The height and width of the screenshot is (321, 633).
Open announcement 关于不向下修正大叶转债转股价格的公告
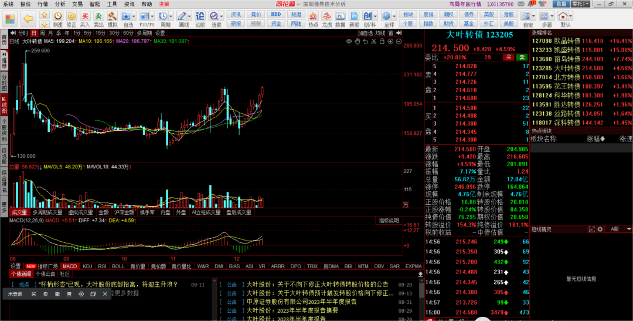[317, 284]
